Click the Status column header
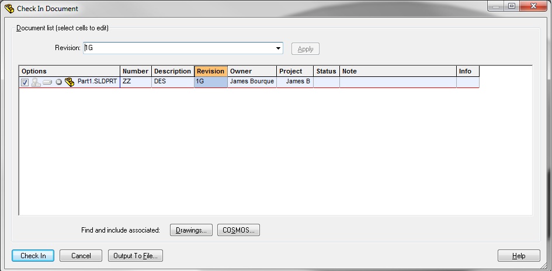This screenshot has width=552, height=271. tap(327, 71)
